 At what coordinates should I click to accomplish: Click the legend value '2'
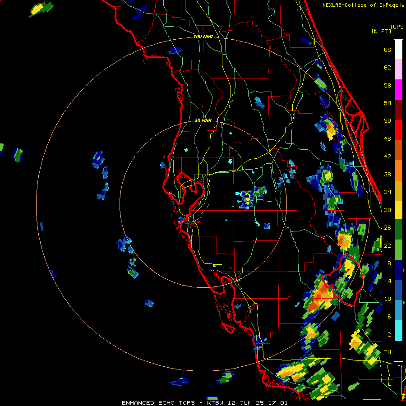click(389, 334)
